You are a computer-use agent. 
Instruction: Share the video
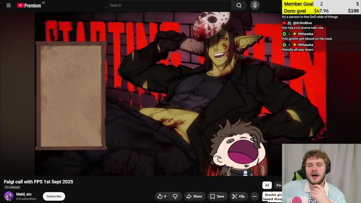(x=194, y=196)
